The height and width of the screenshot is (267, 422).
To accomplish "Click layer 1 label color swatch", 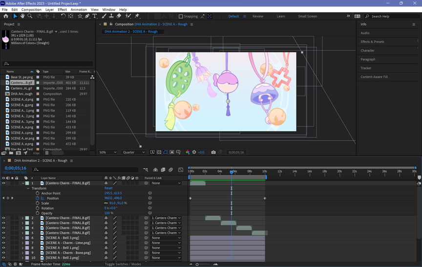I will pyautogui.click(x=27, y=183).
